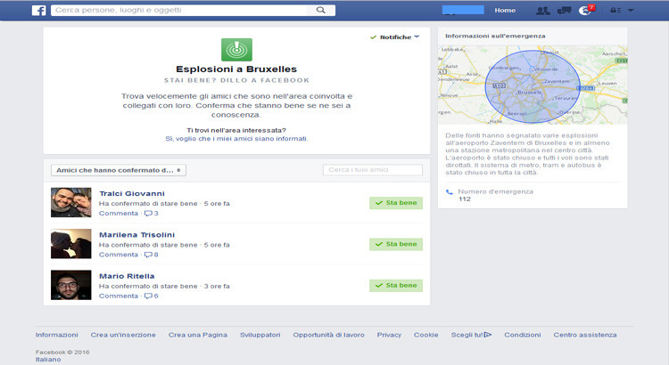Open the 'Scegli tu!' footer link

click(467, 336)
